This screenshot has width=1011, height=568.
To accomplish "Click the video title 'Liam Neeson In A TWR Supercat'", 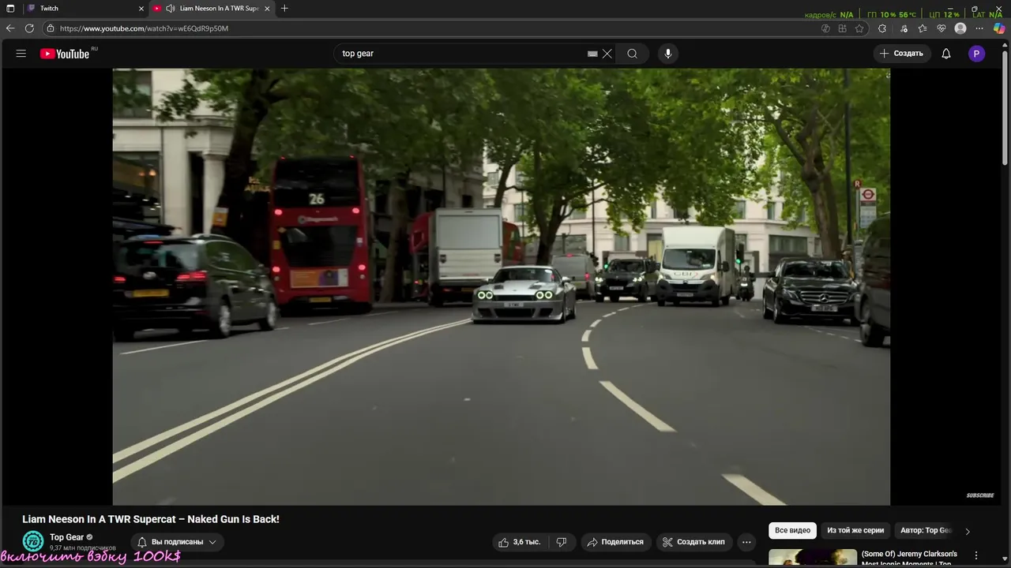I will click(x=151, y=519).
